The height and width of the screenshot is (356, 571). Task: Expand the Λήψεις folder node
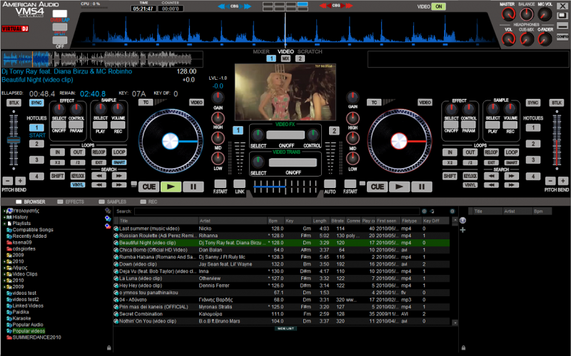click(4, 268)
